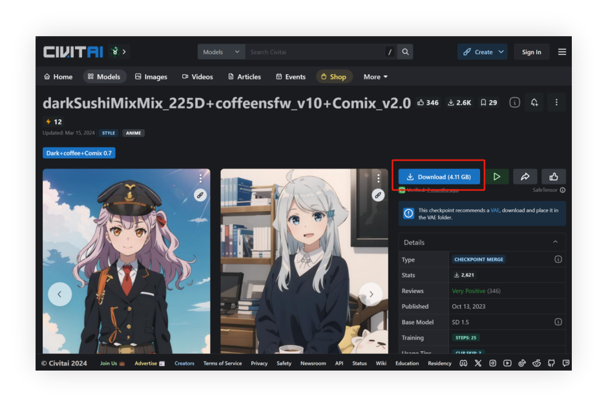Visit Civitai's GitHub from the footer icons
Image resolution: width=608 pixels, height=408 pixels.
tap(551, 363)
